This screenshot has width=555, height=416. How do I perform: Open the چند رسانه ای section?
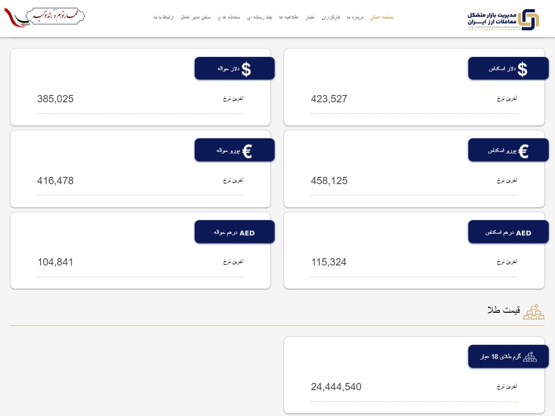[x=259, y=17]
